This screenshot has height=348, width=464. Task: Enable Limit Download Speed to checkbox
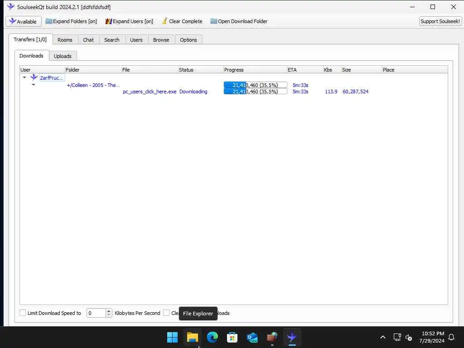point(23,313)
